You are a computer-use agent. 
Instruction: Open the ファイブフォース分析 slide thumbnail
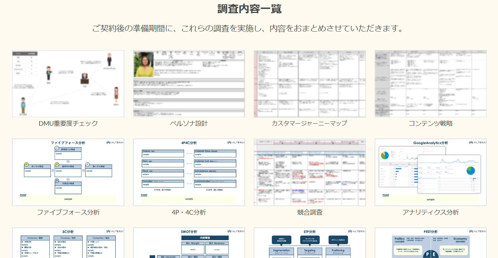coord(68,172)
